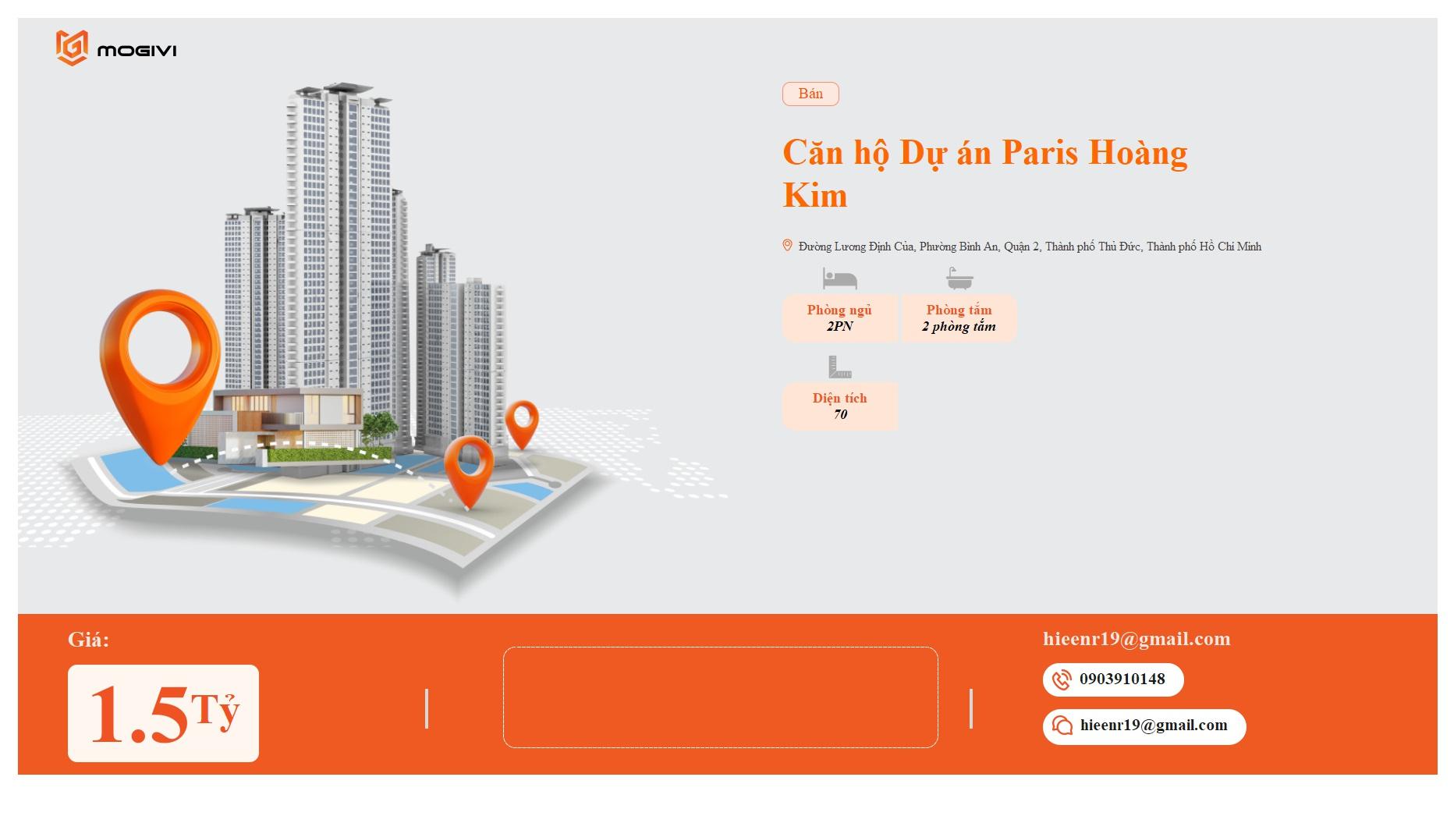Click the address text Đường Lương Định Của
The image size is (1454, 816).
click(x=1030, y=247)
